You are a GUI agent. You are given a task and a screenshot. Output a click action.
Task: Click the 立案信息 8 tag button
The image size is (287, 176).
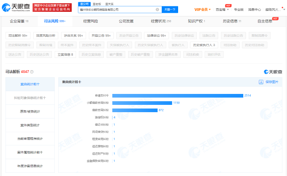65,55
